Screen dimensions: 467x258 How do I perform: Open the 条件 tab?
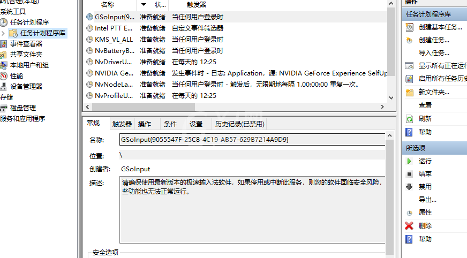[x=170, y=124]
